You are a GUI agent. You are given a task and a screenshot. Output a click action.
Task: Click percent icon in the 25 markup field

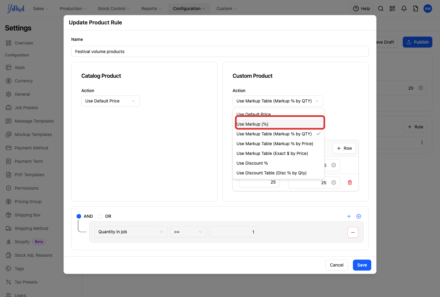[x=334, y=182]
